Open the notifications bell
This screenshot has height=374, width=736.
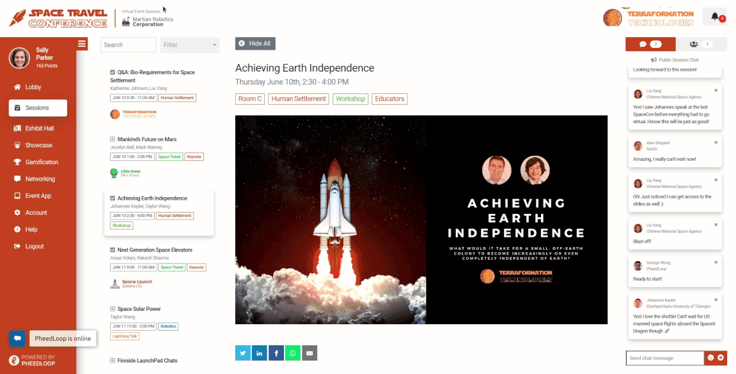point(715,17)
